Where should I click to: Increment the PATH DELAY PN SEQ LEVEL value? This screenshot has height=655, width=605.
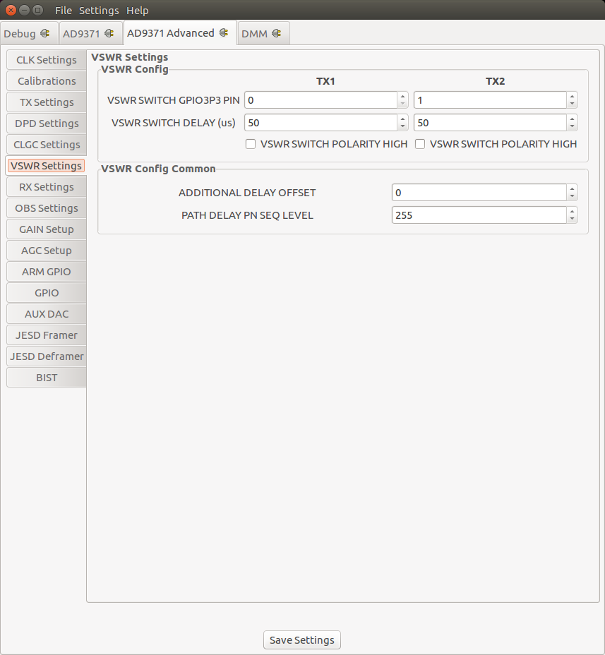(572, 212)
